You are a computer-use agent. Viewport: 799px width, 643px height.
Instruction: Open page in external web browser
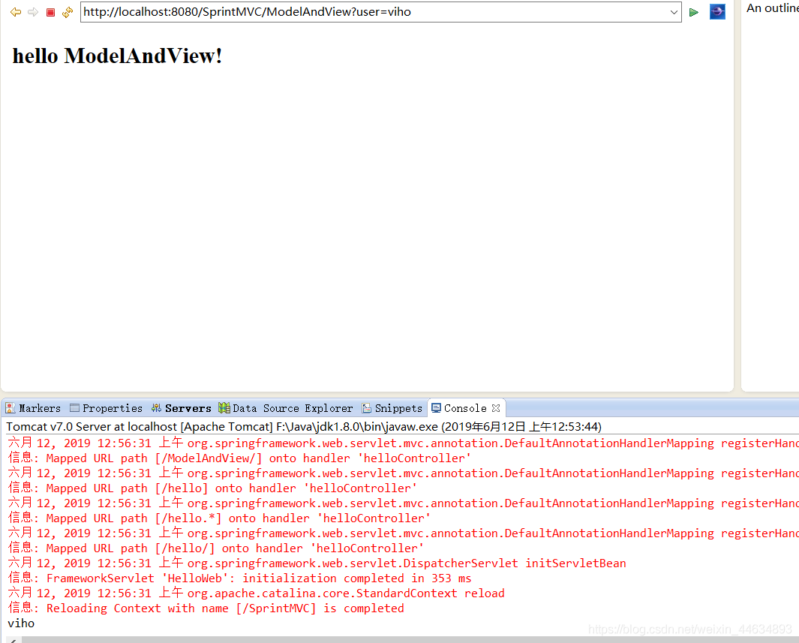click(717, 12)
